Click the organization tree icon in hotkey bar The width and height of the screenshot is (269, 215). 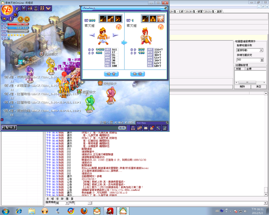tap(133, 128)
